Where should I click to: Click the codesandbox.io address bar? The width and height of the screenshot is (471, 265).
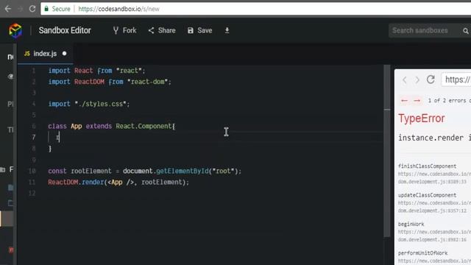pyautogui.click(x=255, y=9)
